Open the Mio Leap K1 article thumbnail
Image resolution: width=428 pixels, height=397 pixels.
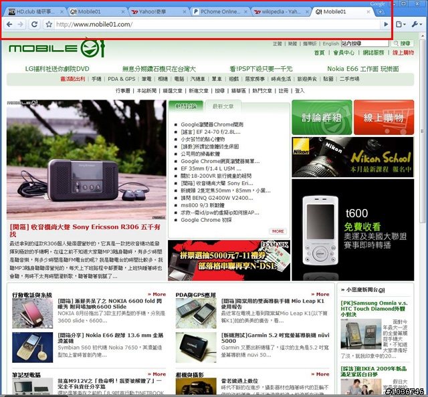point(196,313)
